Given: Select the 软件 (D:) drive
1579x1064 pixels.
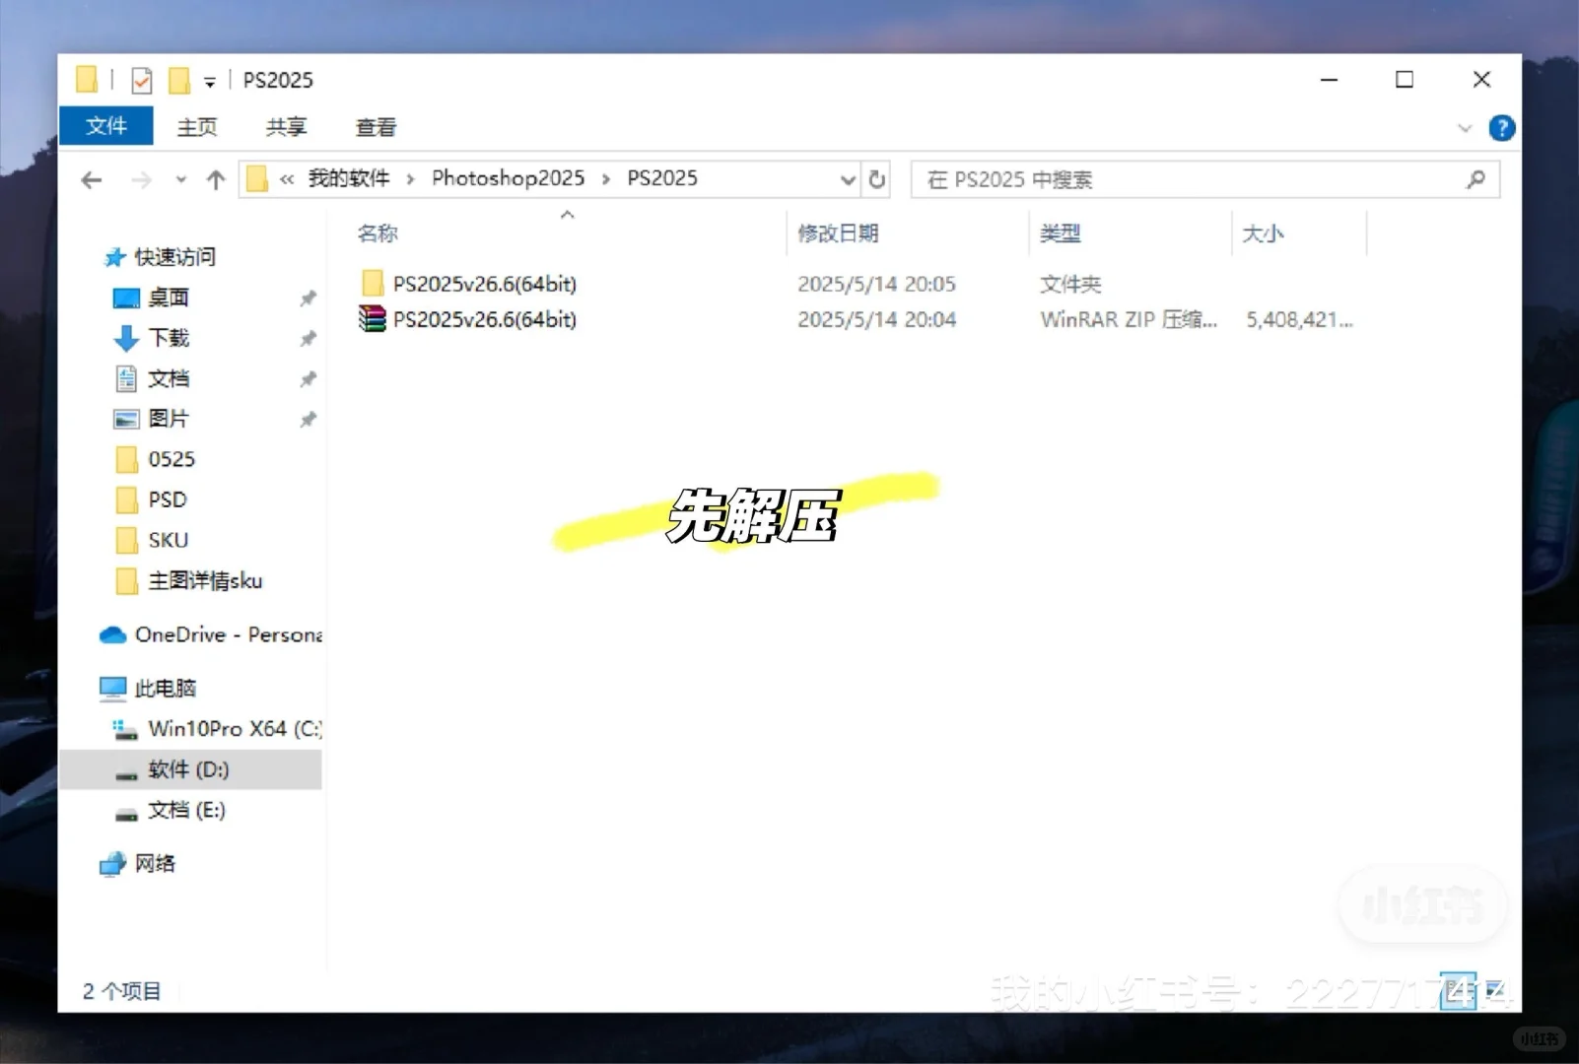Looking at the screenshot, I should pyautogui.click(x=187, y=769).
